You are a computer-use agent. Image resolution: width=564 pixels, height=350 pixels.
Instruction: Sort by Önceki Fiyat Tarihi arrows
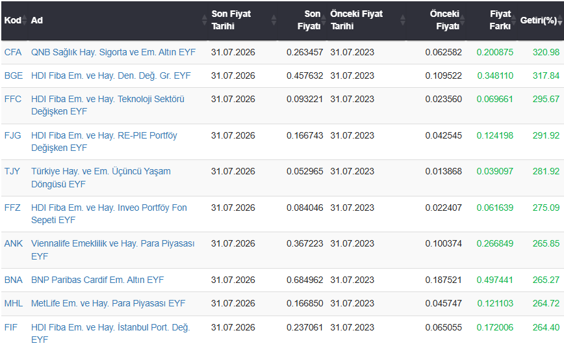click(403, 20)
